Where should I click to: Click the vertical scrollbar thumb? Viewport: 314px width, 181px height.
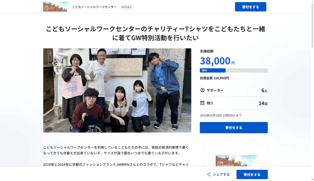tap(312, 25)
